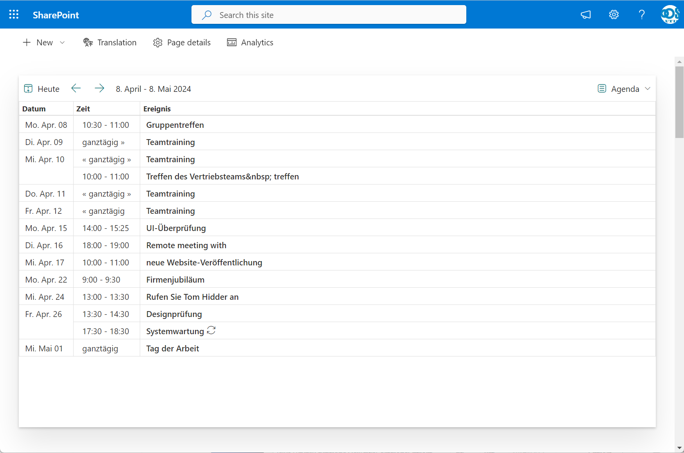
Task: Open Teamtraining event on Di. Apr. 09
Action: pos(170,142)
